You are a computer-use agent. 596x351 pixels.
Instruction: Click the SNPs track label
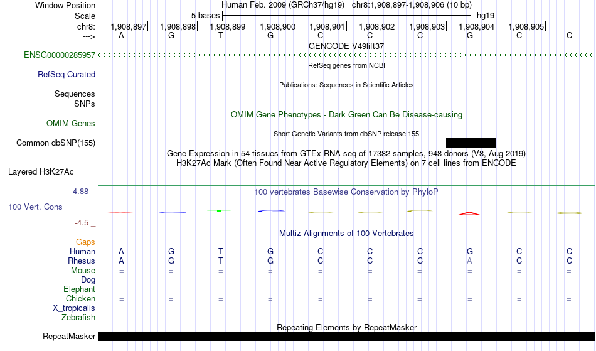[x=85, y=104]
